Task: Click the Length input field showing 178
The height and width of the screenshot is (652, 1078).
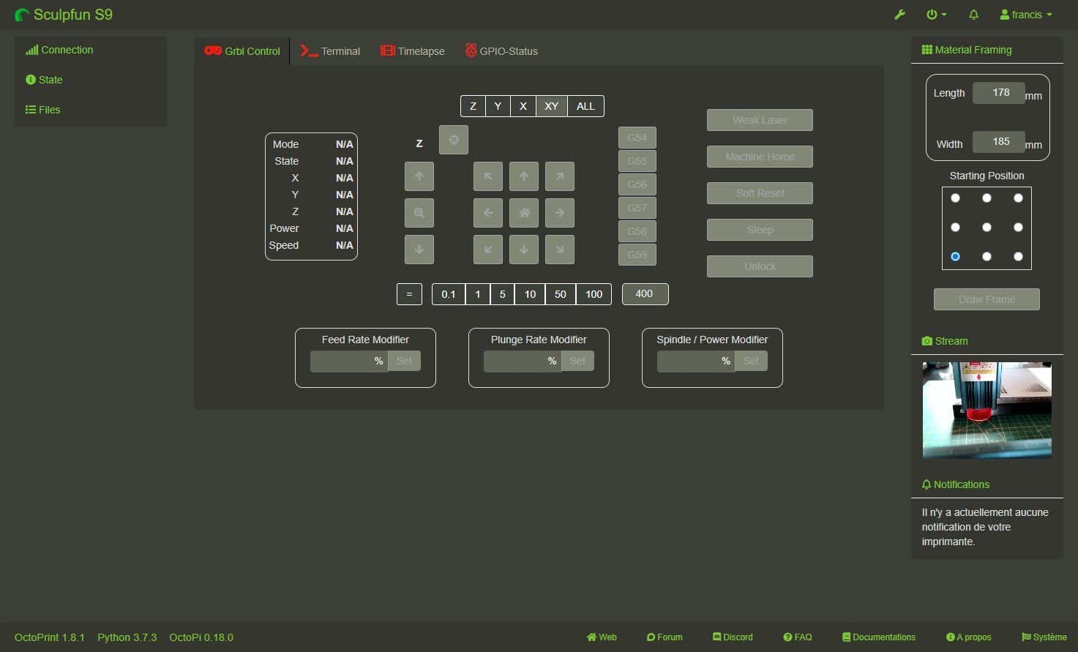Action: (999, 93)
